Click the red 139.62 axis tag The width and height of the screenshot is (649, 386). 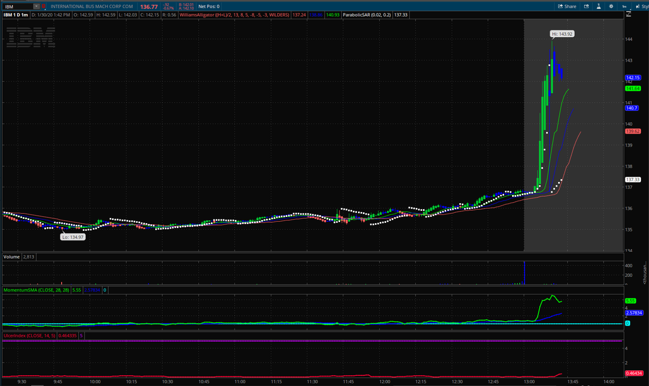[x=633, y=131]
